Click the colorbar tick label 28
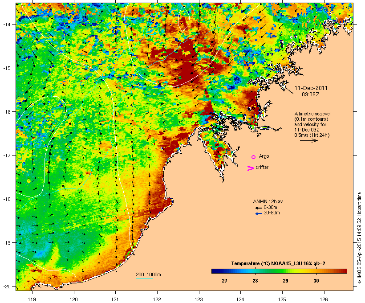This screenshot has height=303, width=365. (255, 281)
